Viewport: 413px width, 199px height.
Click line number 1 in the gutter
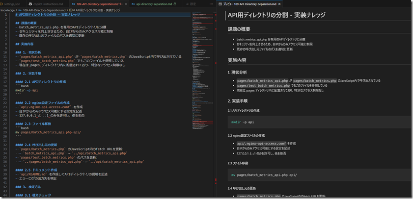[6, 15]
